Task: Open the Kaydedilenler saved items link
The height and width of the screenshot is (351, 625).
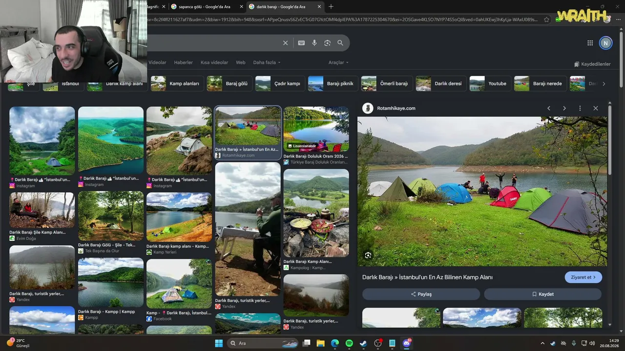Action: click(x=592, y=64)
